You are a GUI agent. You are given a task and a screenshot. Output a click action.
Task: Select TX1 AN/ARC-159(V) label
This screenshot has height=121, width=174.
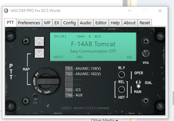(83, 68)
